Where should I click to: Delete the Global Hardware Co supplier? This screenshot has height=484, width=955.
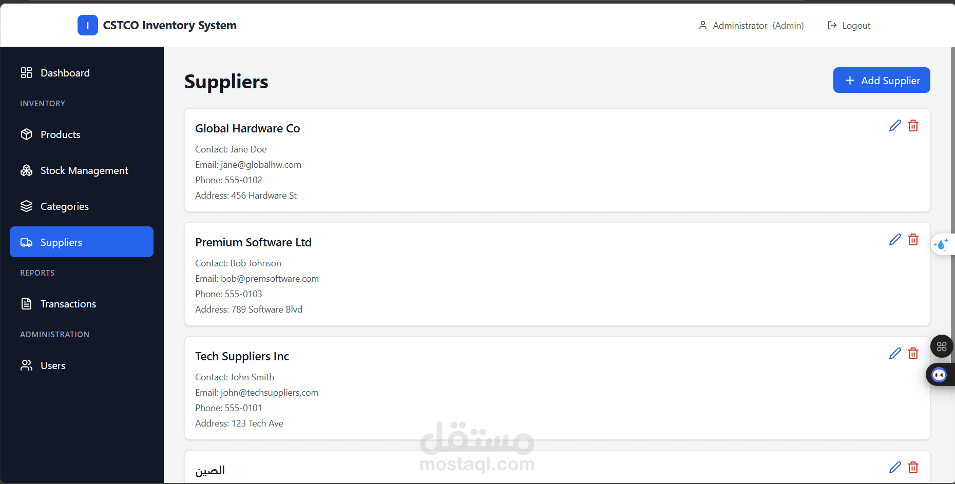913,126
